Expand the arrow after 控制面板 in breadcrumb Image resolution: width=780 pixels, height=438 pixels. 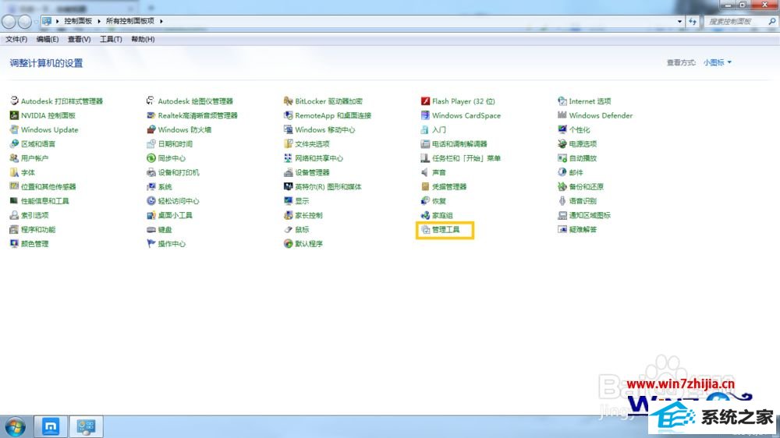[99, 21]
